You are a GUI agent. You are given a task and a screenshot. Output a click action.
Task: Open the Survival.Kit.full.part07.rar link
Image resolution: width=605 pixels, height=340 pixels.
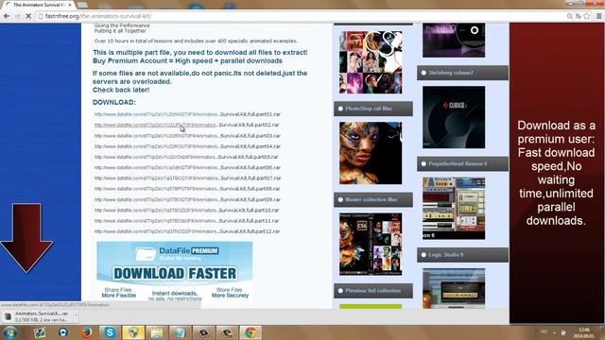[x=187, y=178]
